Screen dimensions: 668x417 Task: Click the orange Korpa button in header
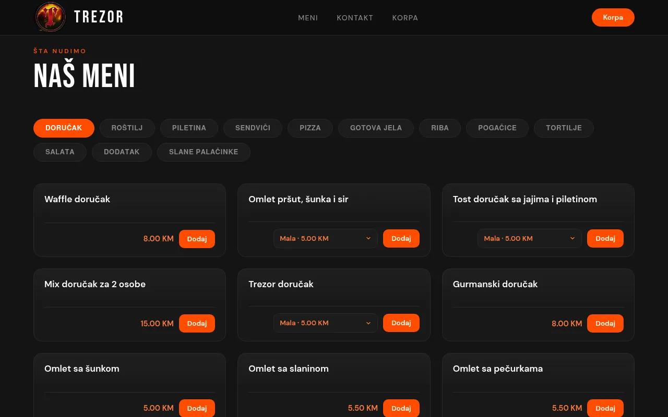[613, 17]
